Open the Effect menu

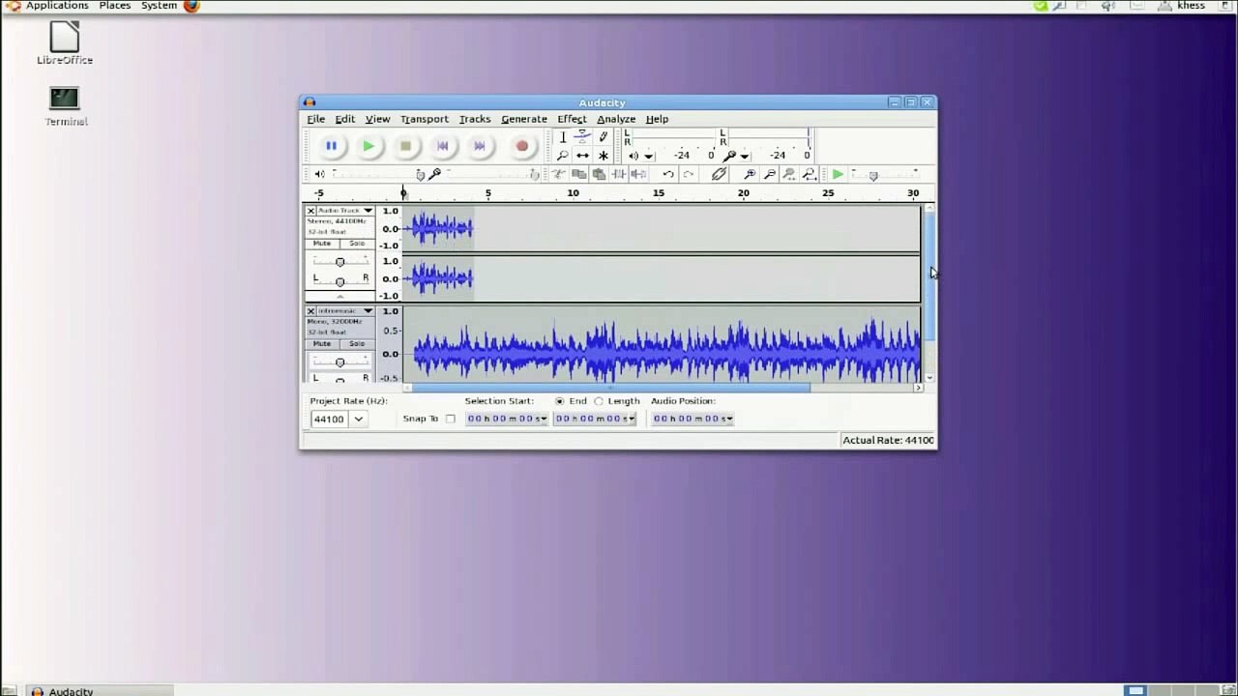coord(572,119)
